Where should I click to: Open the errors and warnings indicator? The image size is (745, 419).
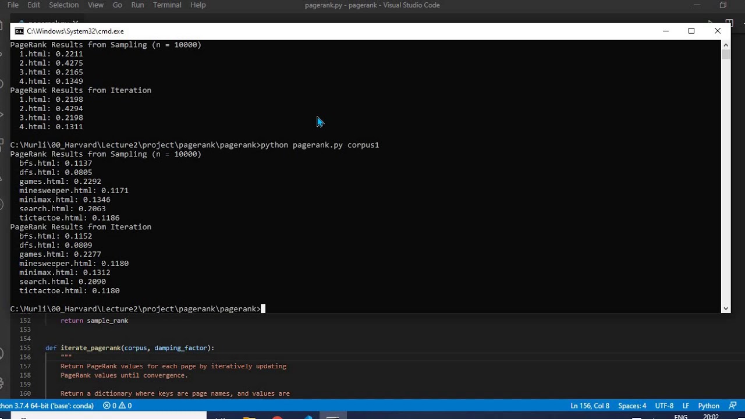(x=117, y=406)
